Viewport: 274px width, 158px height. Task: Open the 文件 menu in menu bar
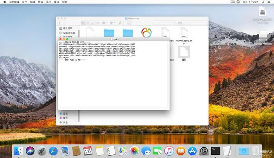click(24, 2)
